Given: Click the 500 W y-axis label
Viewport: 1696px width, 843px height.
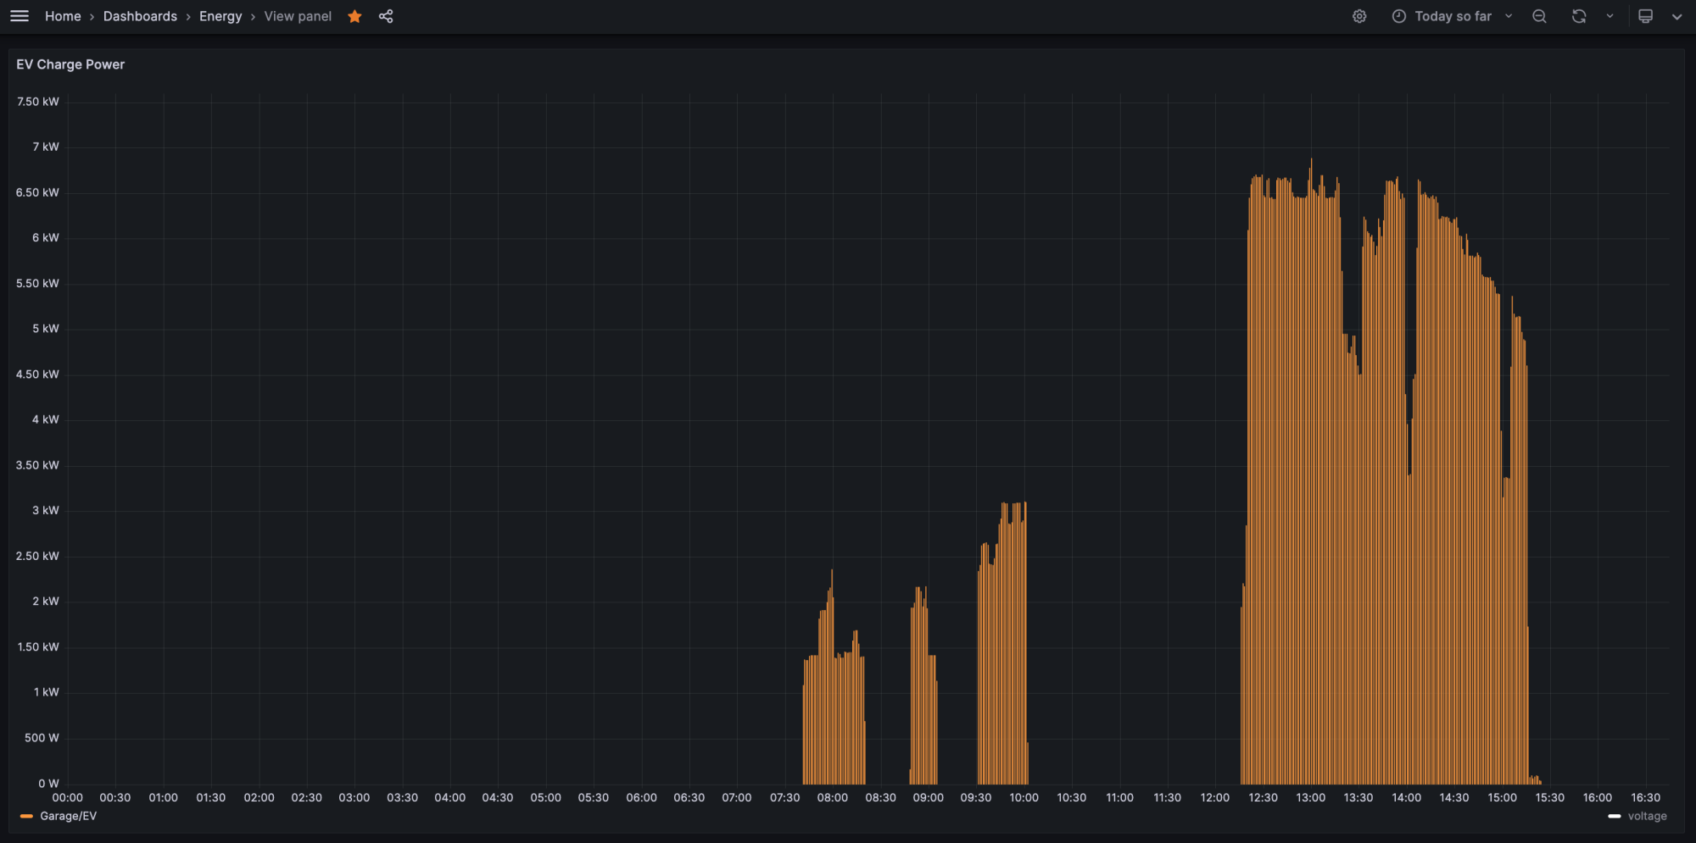Looking at the screenshot, I should click(x=42, y=738).
